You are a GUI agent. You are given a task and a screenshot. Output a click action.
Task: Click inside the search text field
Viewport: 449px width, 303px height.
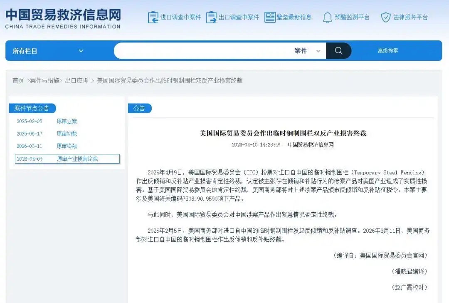coord(204,51)
